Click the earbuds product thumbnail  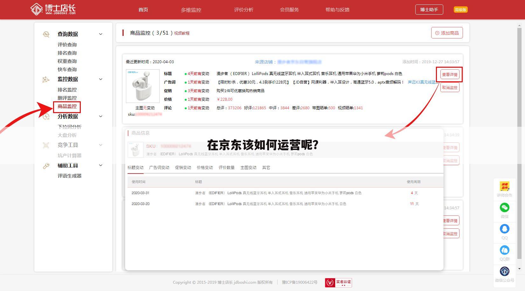coord(143,86)
